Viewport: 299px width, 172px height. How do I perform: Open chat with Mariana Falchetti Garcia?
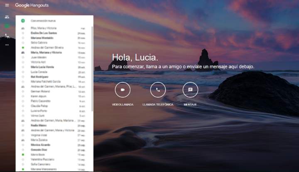46,81
